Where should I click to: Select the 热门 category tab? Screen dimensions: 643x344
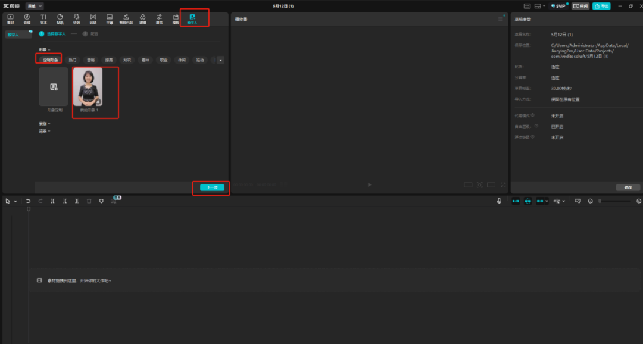pyautogui.click(x=73, y=60)
